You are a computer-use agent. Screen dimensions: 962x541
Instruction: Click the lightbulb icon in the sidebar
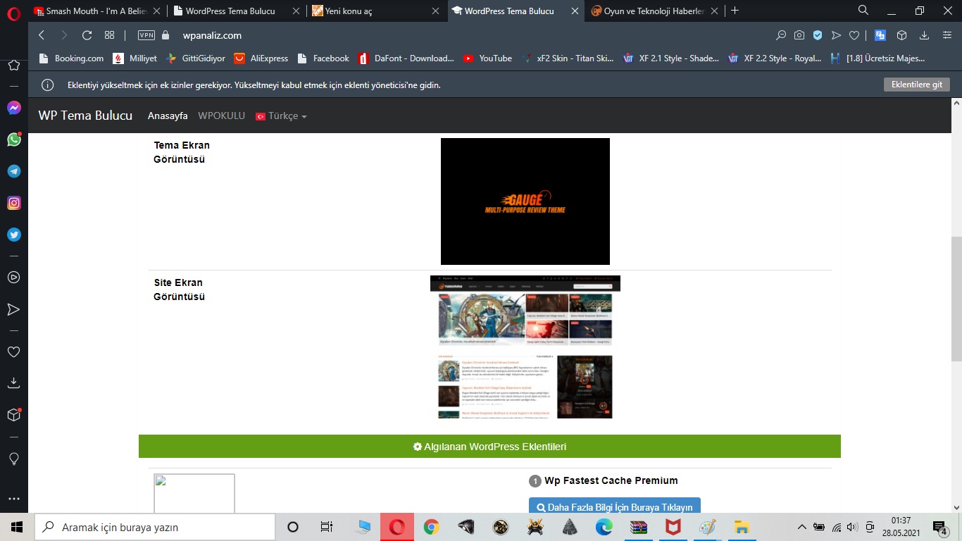pyautogui.click(x=13, y=459)
